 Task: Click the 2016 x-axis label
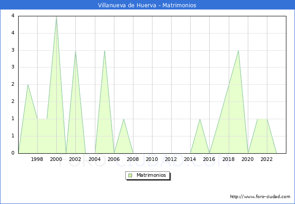[x=209, y=159]
